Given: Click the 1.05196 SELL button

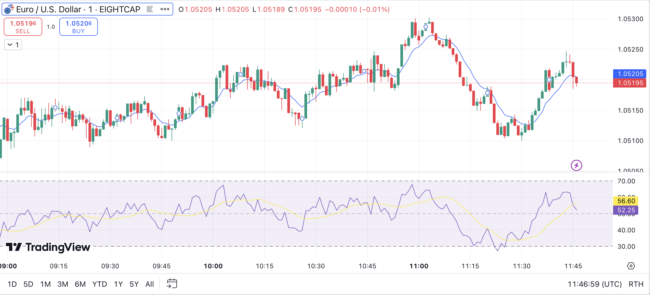Looking at the screenshot, I should pyautogui.click(x=23, y=27).
